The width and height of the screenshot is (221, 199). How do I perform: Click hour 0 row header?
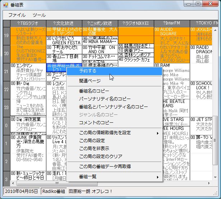click(6, 126)
